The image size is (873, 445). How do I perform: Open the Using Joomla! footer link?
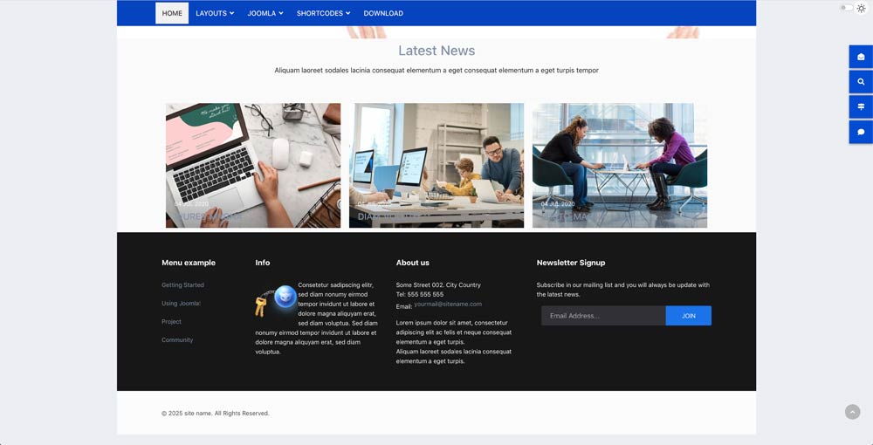pos(181,304)
